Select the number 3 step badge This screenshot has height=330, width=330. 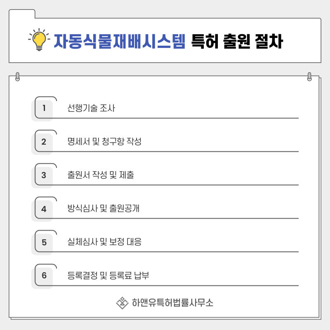44,175
